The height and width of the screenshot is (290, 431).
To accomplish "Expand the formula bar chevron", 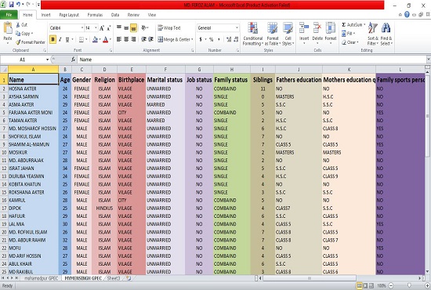I will point(428,60).
